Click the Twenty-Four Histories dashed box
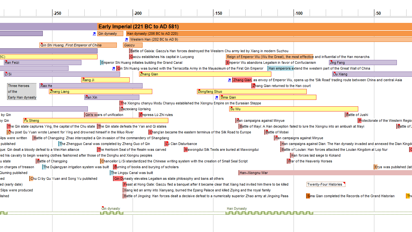This screenshot has height=232, width=412. pyautogui.click(x=325, y=184)
